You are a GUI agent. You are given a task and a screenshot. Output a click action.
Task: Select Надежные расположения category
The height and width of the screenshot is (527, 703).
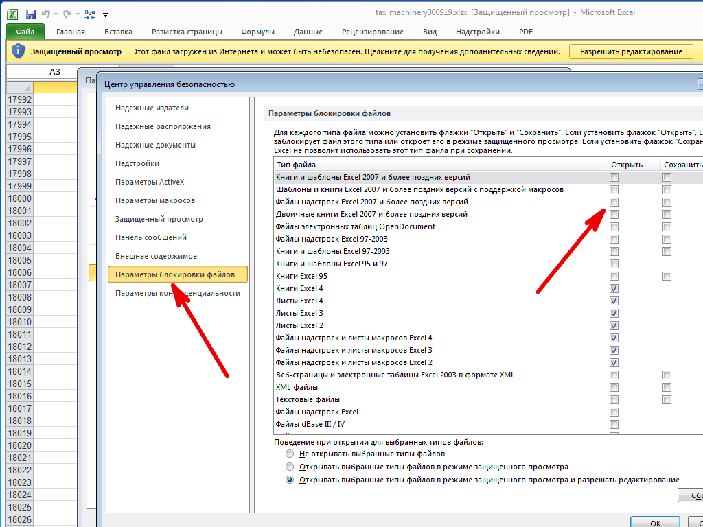(163, 126)
